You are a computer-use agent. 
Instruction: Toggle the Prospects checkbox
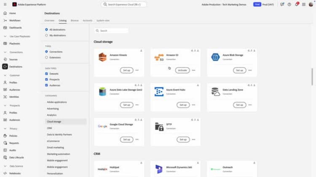tap(46, 79)
